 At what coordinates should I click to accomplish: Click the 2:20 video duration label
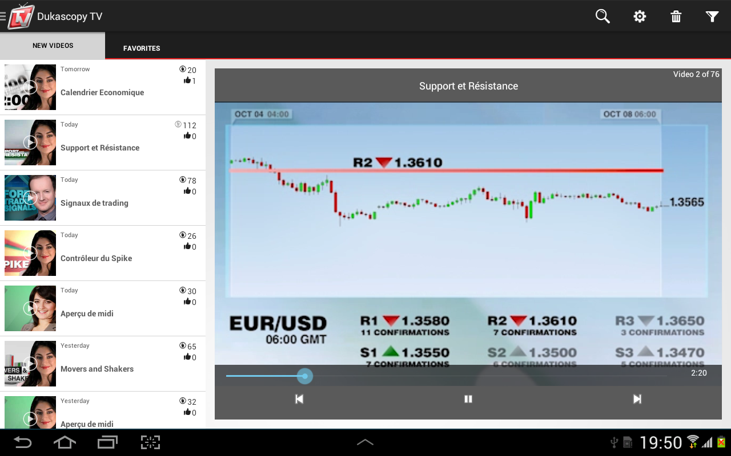[x=698, y=373]
